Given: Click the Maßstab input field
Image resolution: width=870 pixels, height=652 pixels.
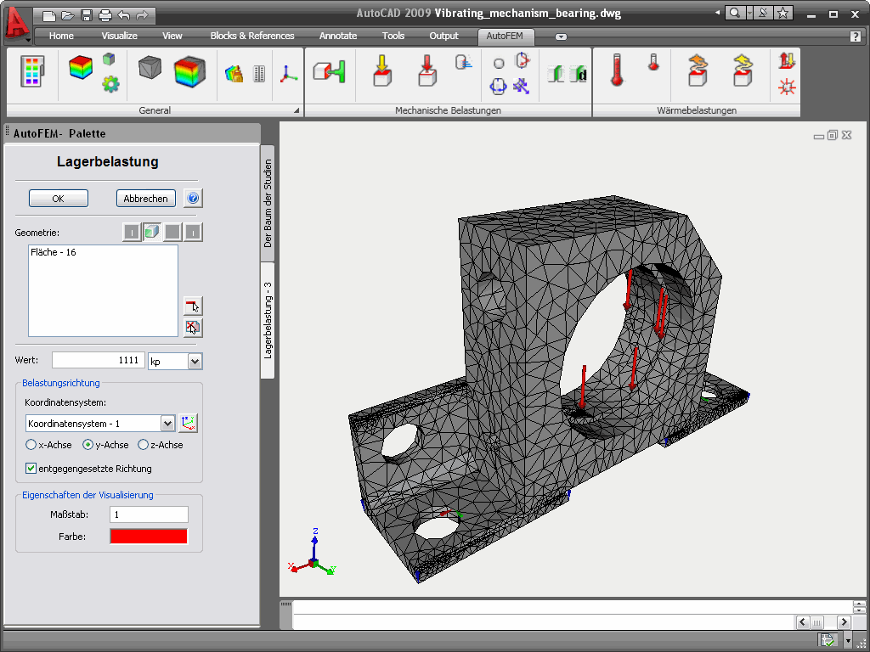Looking at the screenshot, I should click(x=150, y=514).
